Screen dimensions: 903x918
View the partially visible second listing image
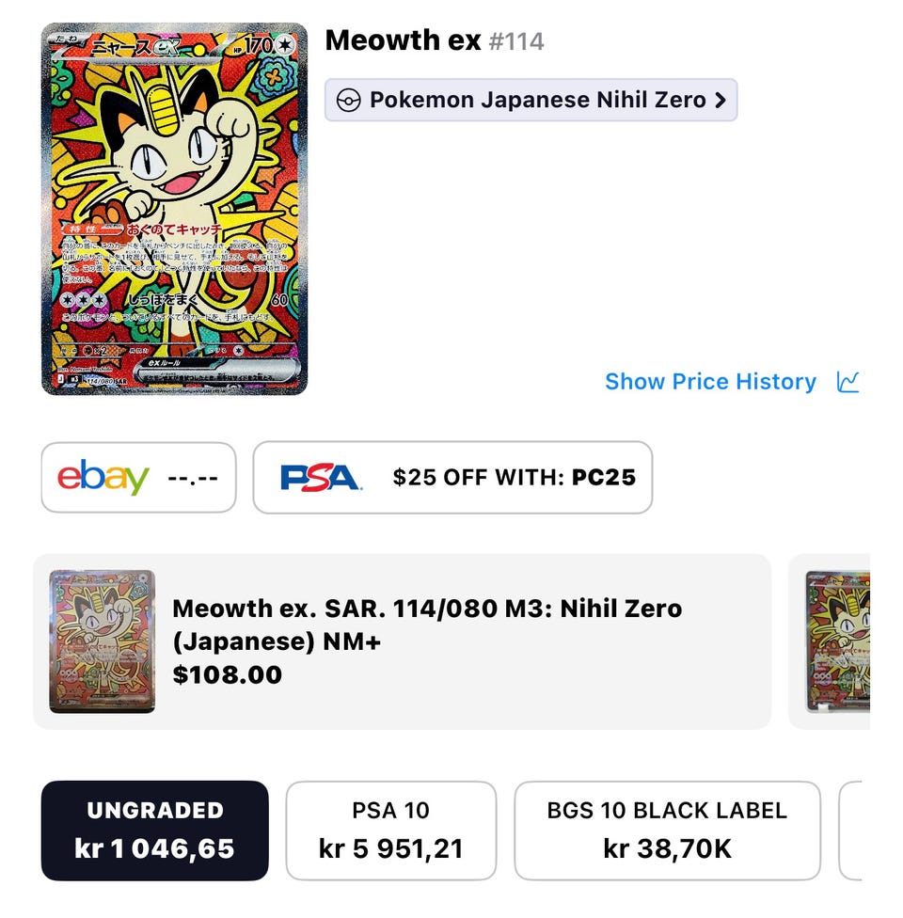pos(837,641)
